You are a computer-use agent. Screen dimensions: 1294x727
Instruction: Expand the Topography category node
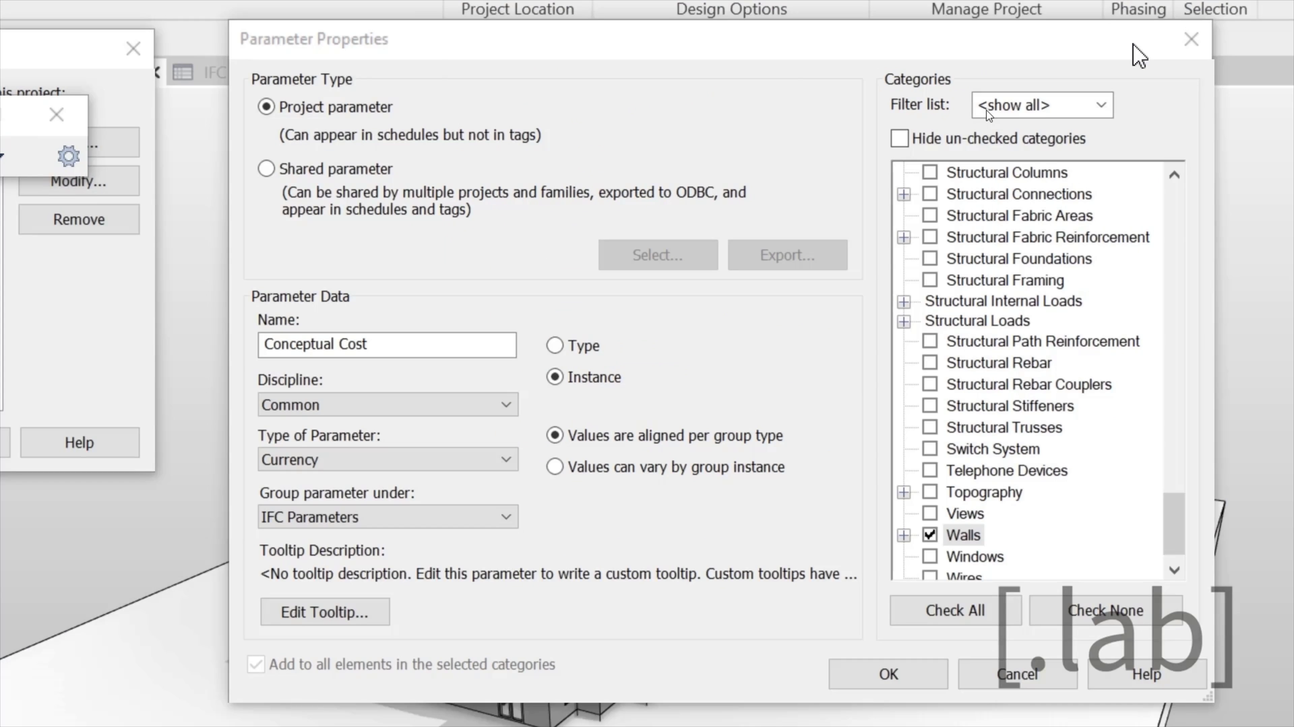(904, 492)
